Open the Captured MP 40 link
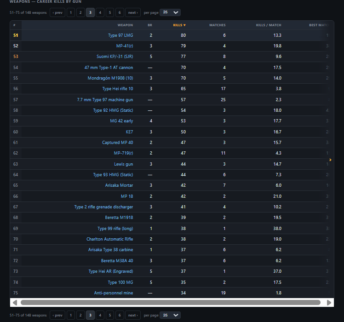344x322 pixels. point(117,143)
